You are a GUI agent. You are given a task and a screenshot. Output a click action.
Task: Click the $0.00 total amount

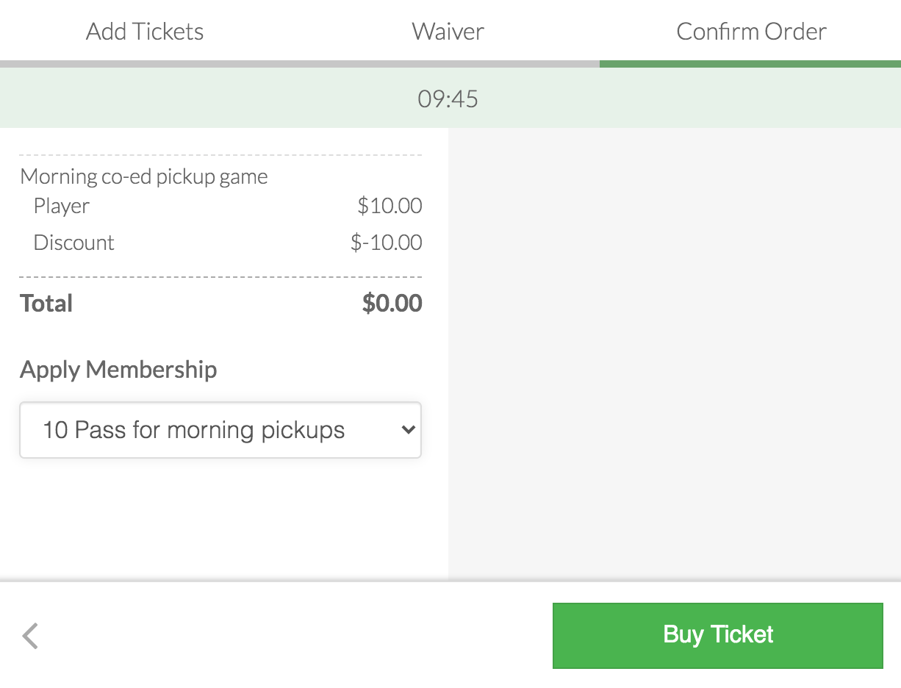(x=392, y=304)
